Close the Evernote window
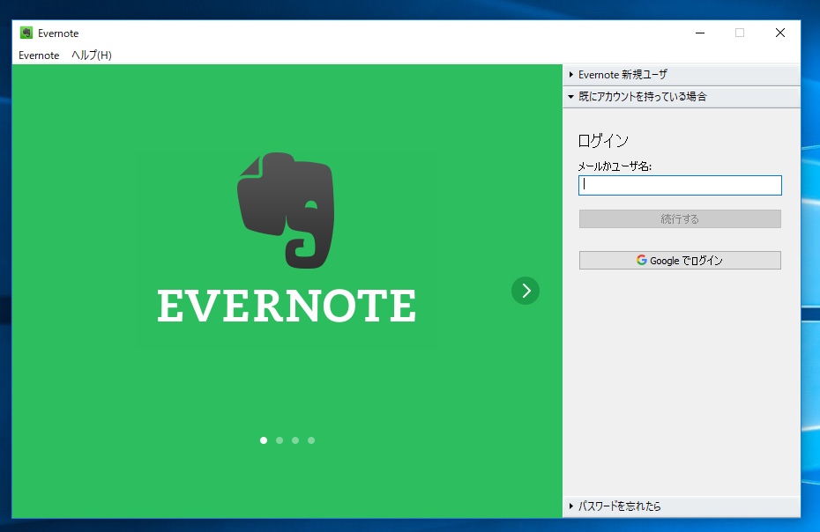The width and height of the screenshot is (820, 532). point(780,33)
